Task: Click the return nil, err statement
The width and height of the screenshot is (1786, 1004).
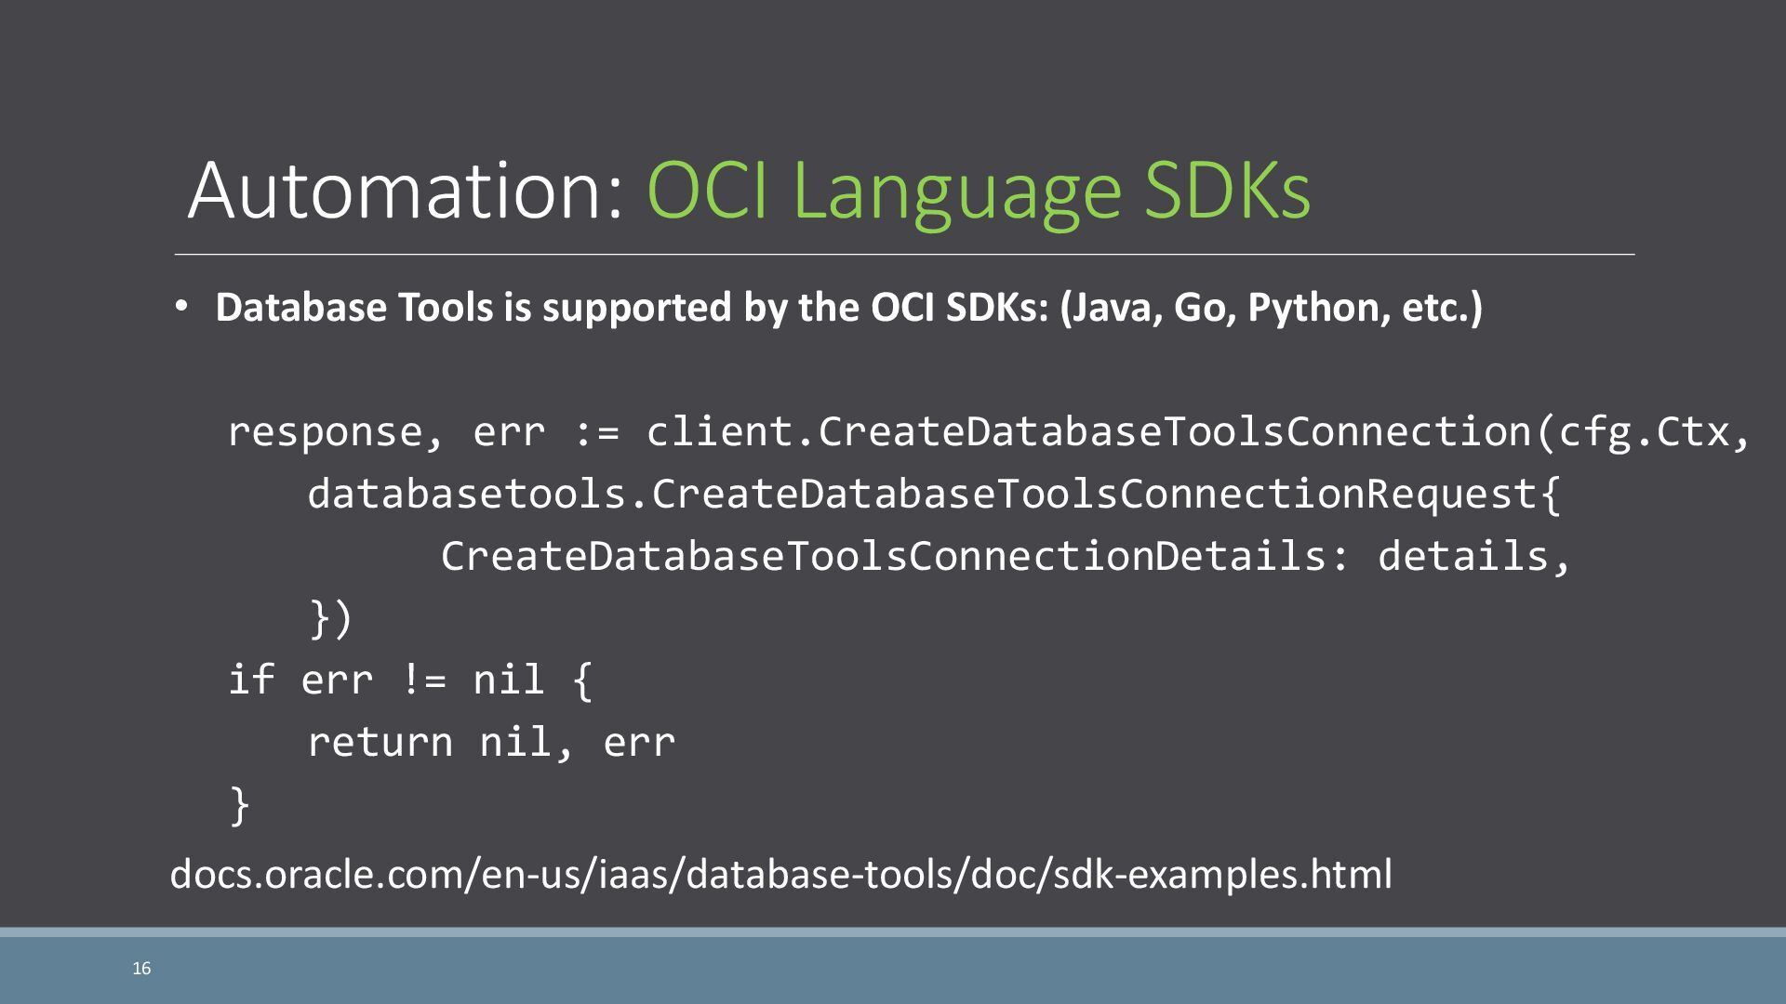Action: click(491, 743)
